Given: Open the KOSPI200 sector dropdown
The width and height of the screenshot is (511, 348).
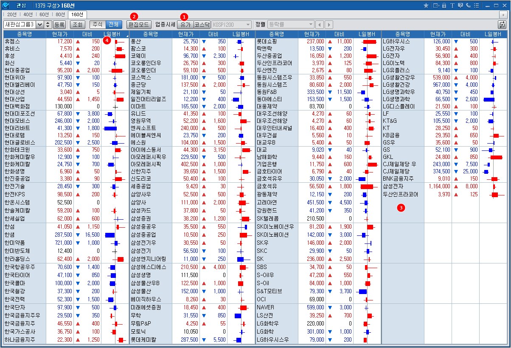Looking at the screenshot, I should coord(232,25).
